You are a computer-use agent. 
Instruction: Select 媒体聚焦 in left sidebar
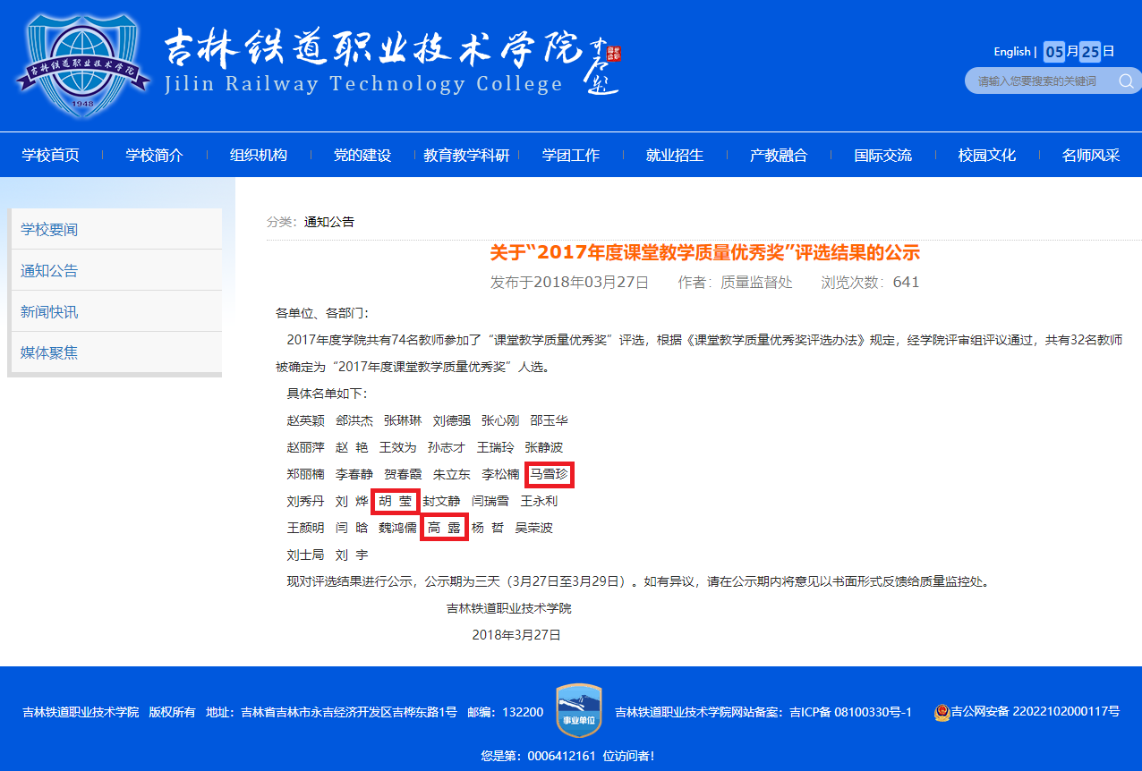pos(116,352)
